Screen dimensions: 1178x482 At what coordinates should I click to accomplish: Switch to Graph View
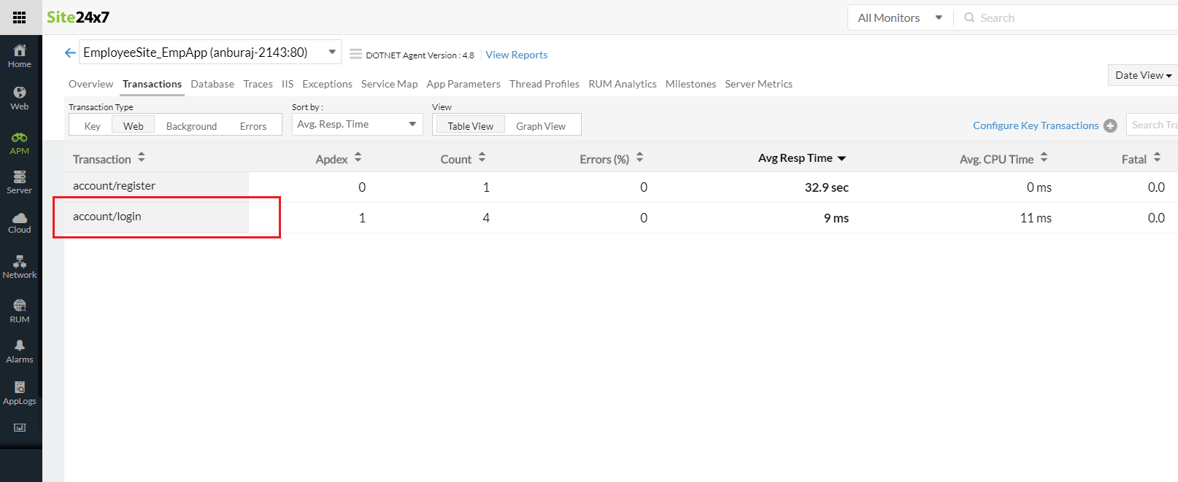(540, 126)
